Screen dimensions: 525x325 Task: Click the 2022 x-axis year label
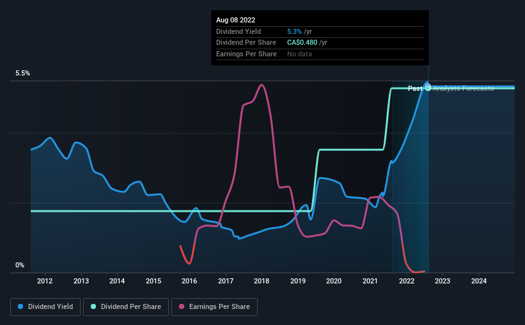[x=407, y=281]
